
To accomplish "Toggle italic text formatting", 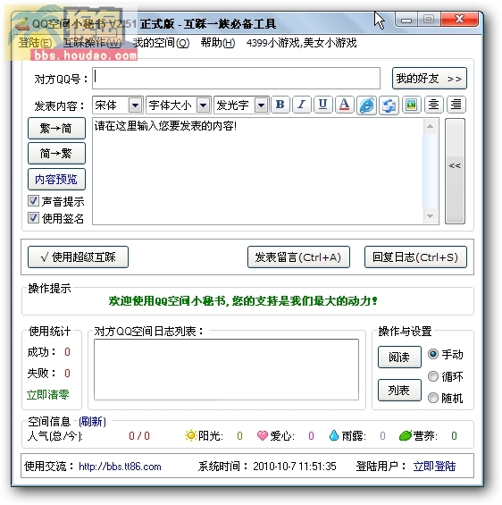I will (302, 105).
